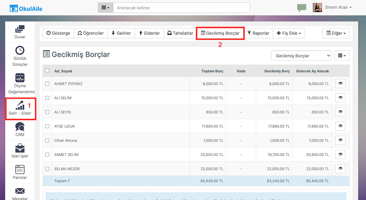Open the Raporlar tab
This screenshot has height=200, width=366.
pos(258,33)
